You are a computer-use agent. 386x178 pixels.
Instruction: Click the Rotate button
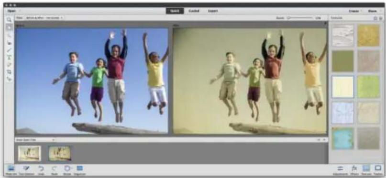click(x=67, y=170)
